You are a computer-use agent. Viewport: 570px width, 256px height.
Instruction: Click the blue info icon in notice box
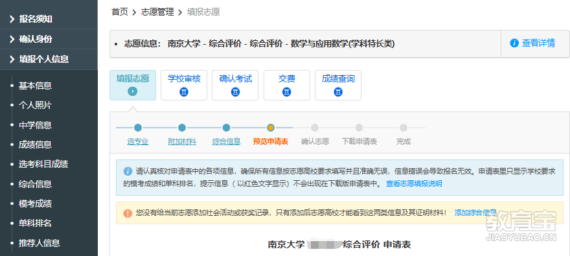(x=128, y=171)
